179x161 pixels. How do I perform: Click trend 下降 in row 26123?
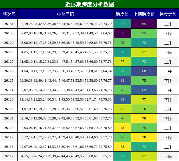point(168,100)
